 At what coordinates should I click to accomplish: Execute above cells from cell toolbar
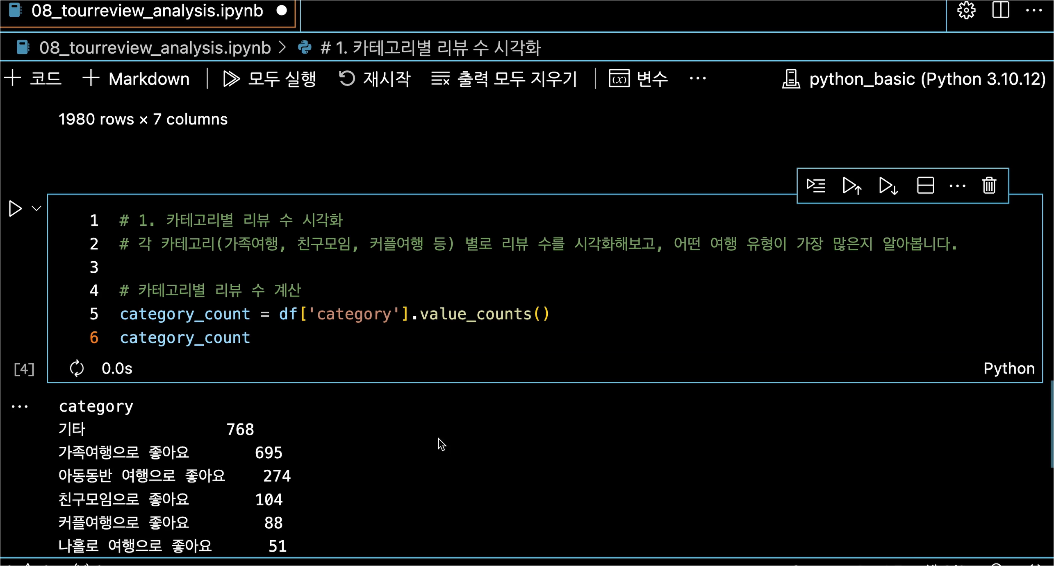point(852,186)
